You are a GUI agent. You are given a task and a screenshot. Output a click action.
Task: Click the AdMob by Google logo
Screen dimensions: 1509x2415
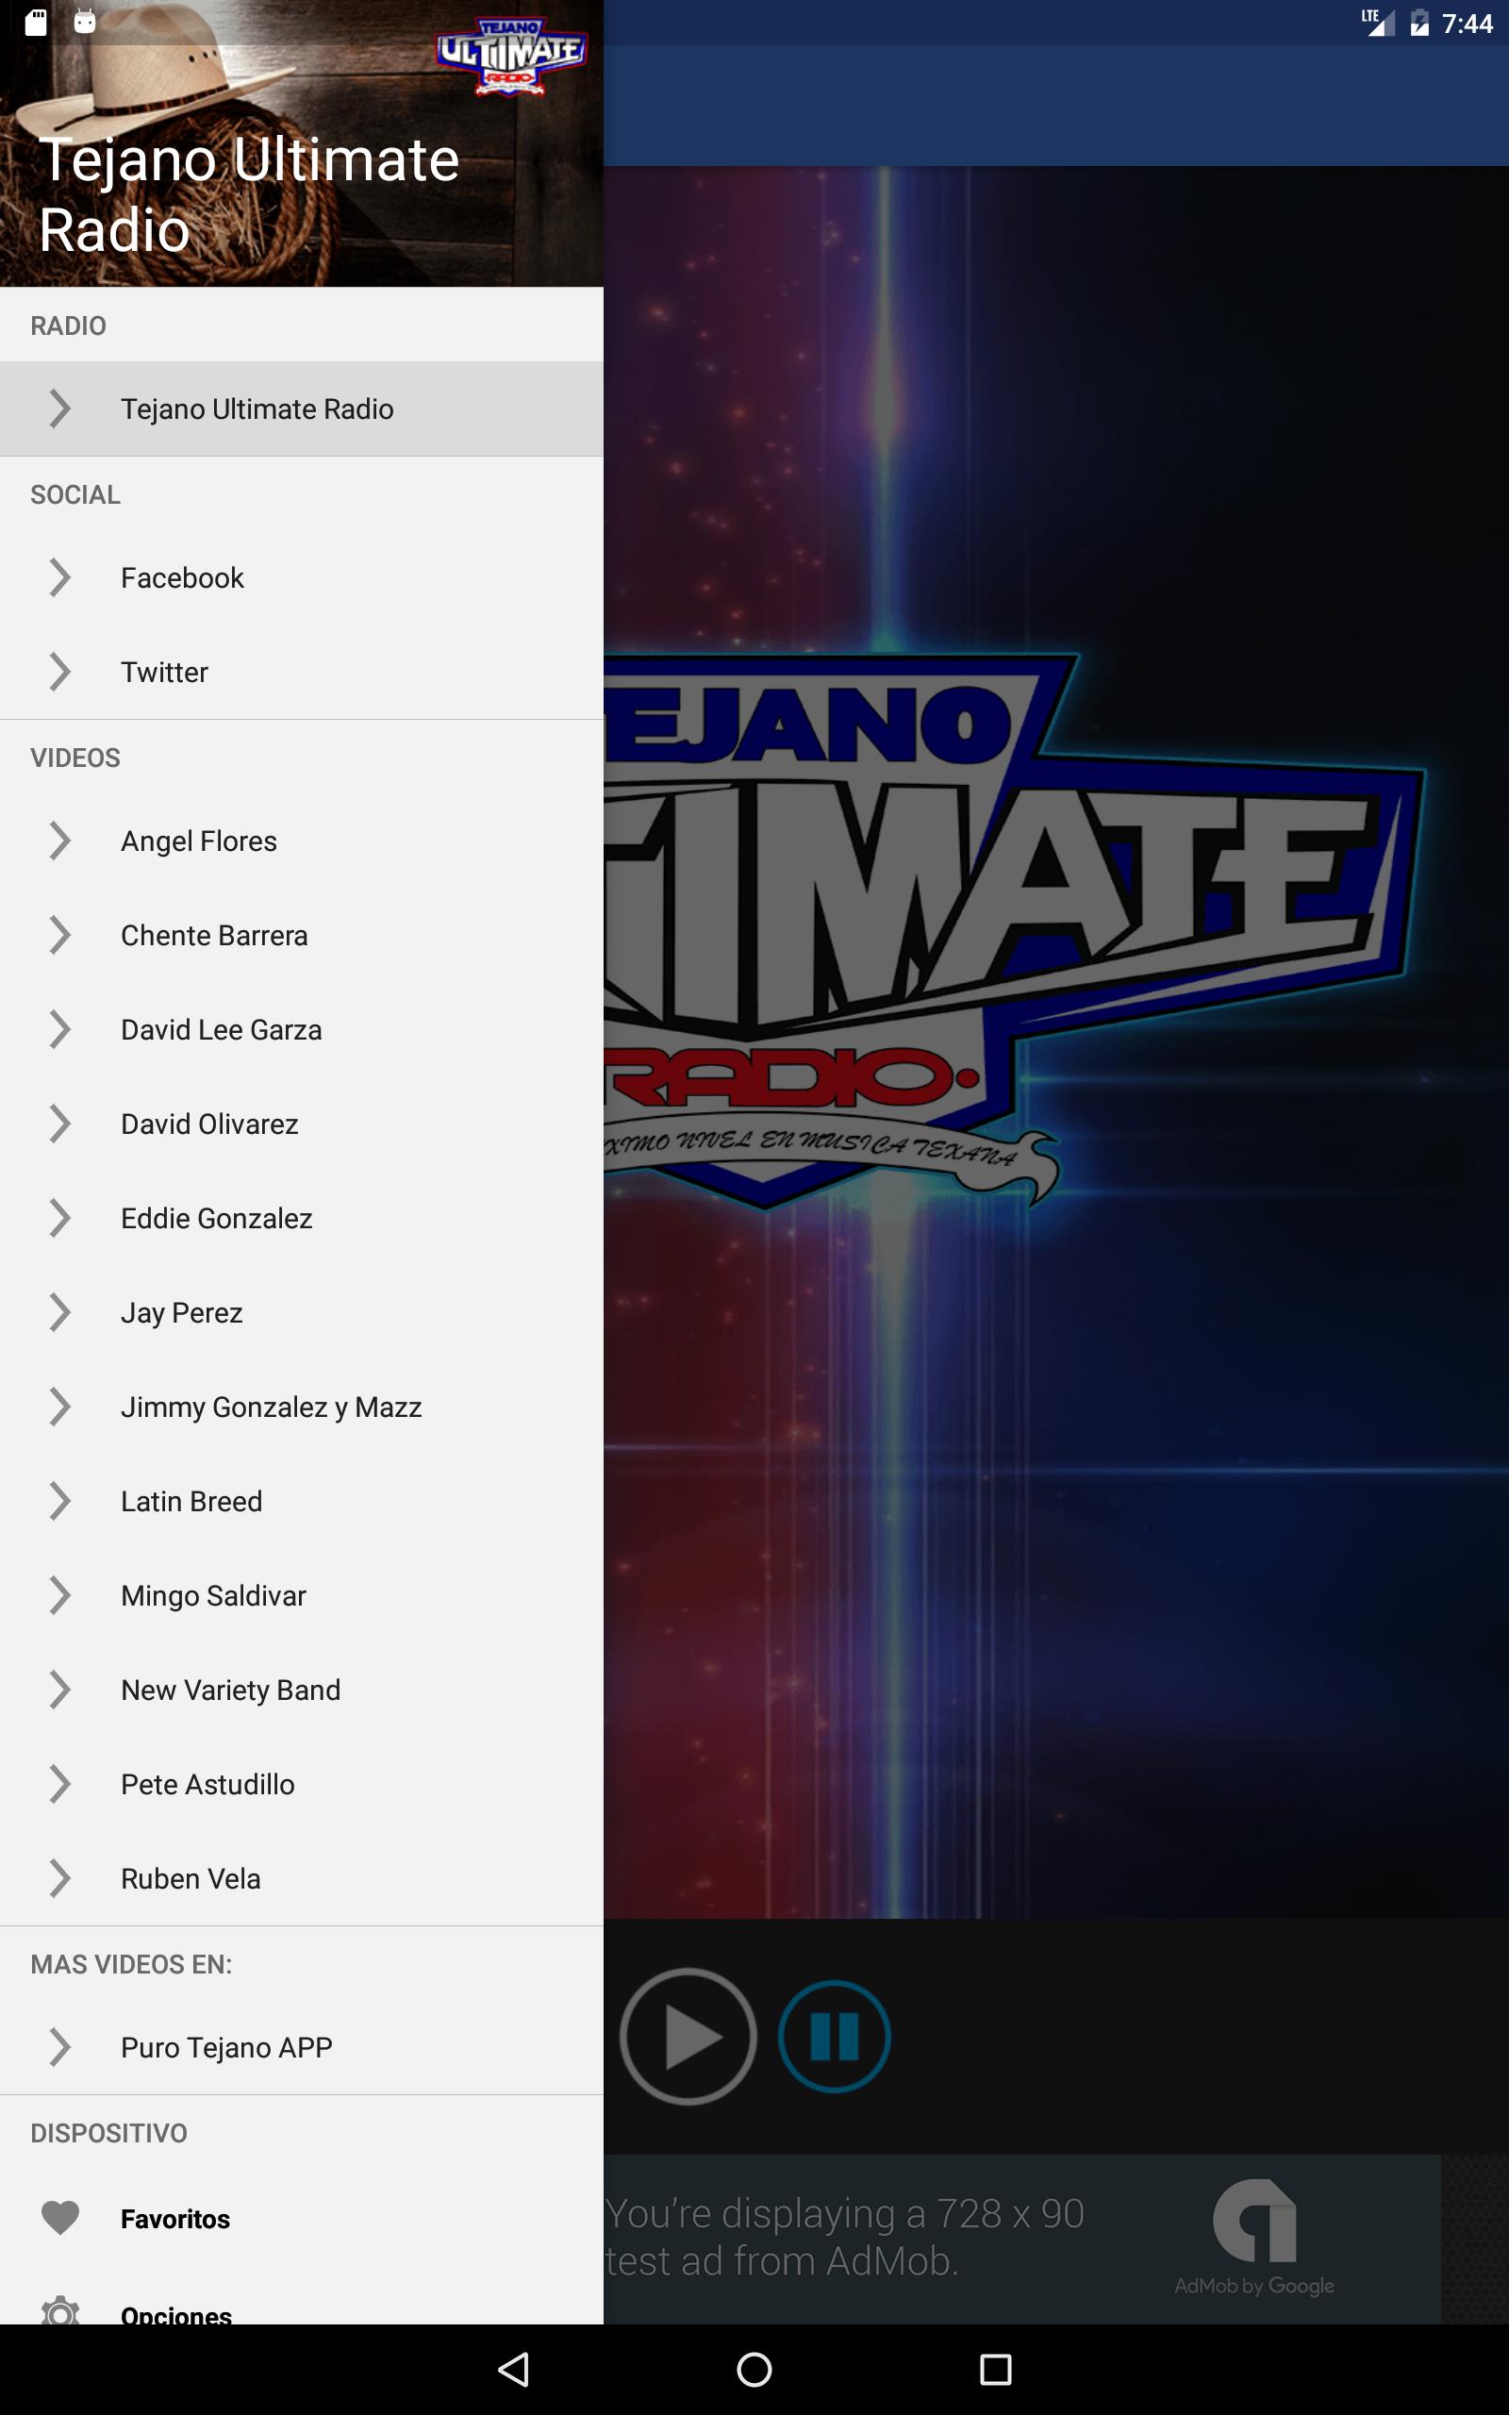click(1254, 2239)
